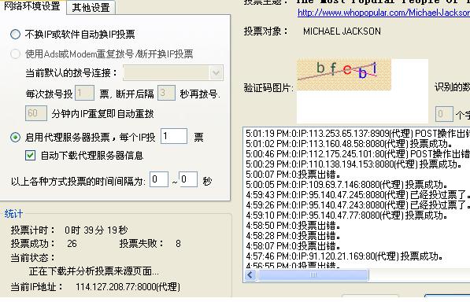The image size is (470, 302).
Task: Select log entry 5:01:19 PM 113.253.65.137:8909
Action: click(357, 134)
